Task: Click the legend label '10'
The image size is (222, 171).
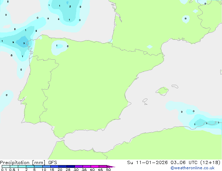Action: click(x=44, y=170)
